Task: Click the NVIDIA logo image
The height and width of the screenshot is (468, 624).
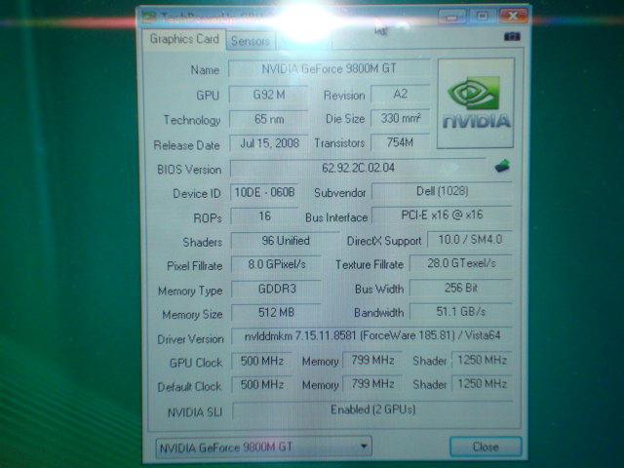Action: click(476, 103)
